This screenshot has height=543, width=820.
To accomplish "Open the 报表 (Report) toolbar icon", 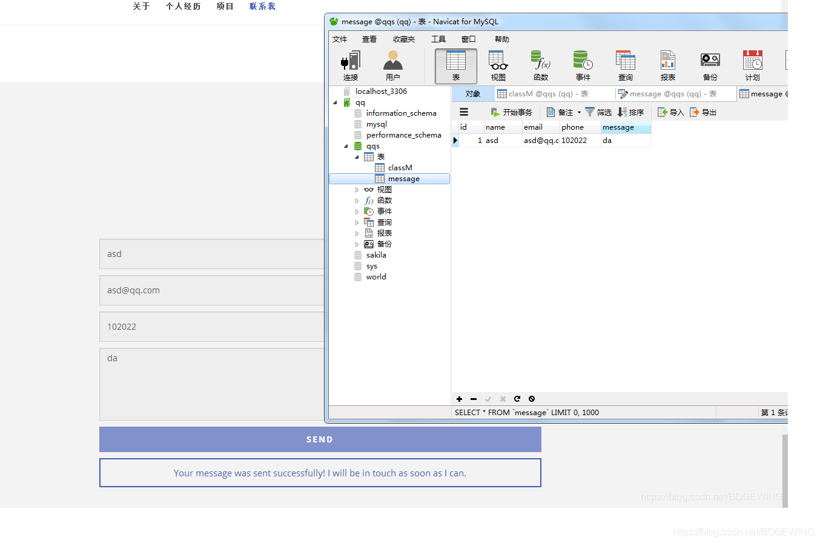I will pyautogui.click(x=668, y=66).
